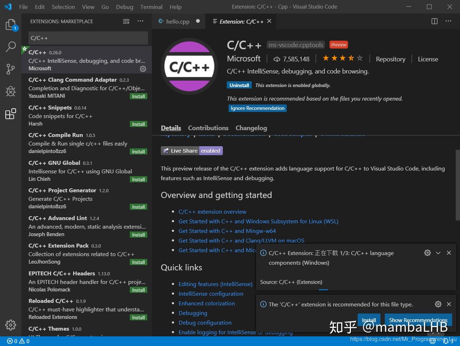The image size is (460, 346).
Task: Open the Repository link
Action: coord(390,59)
